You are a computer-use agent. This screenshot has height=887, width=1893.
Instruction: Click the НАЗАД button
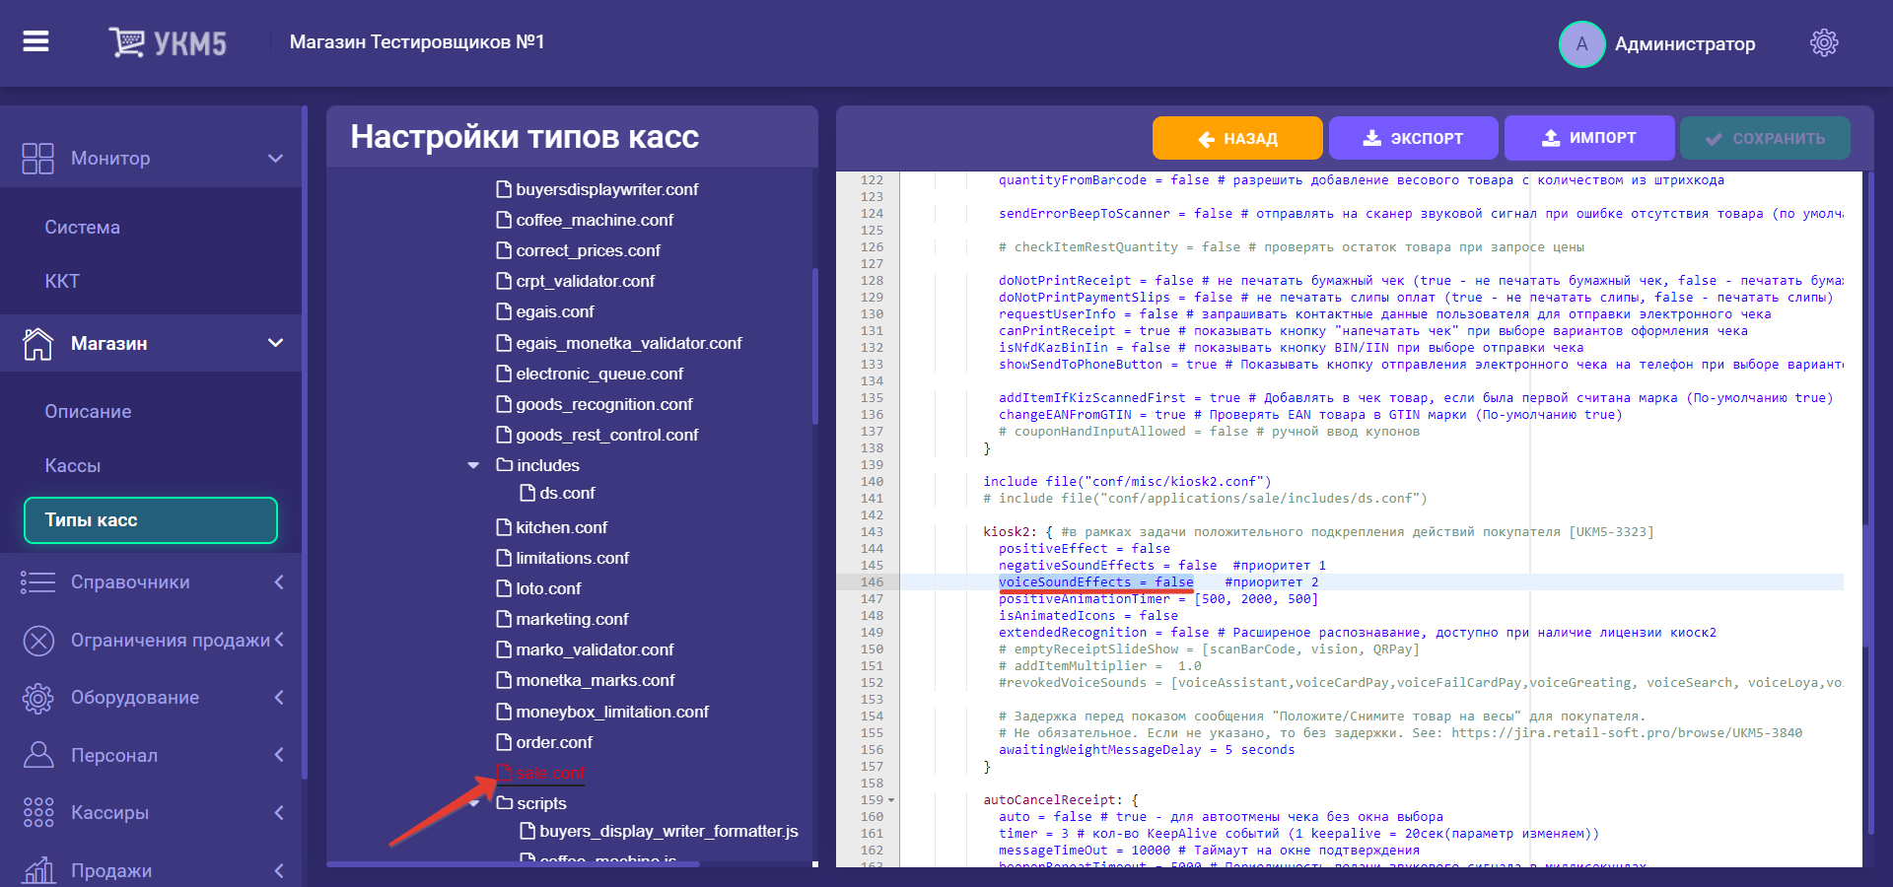[x=1237, y=138]
